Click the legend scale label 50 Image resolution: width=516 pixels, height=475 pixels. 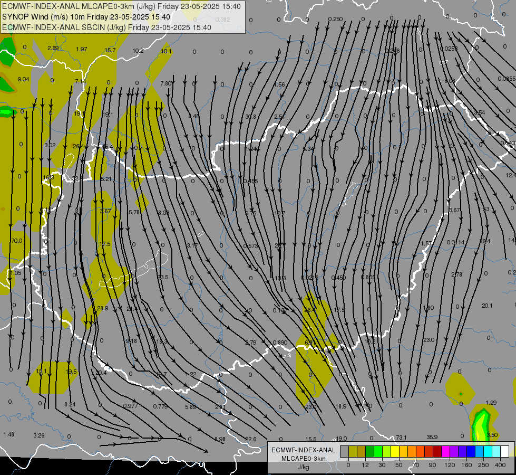pyautogui.click(x=398, y=465)
